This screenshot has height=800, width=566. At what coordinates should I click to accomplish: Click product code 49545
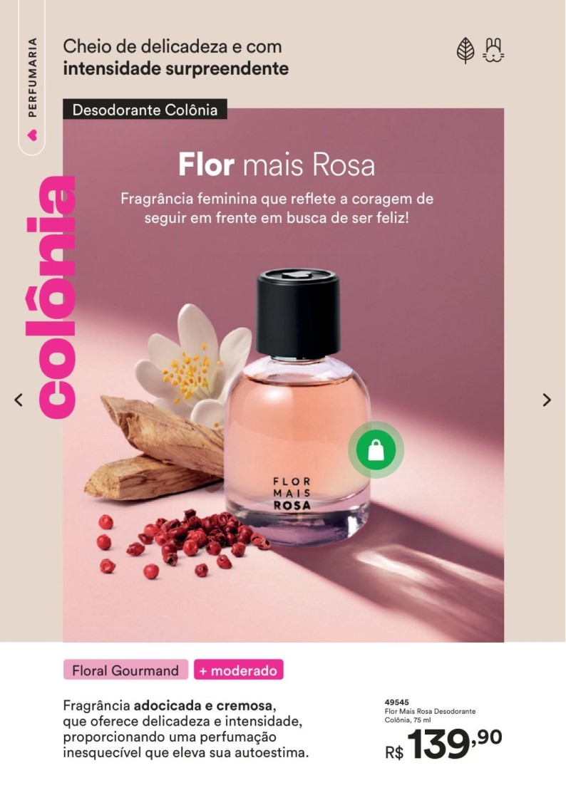point(396,702)
